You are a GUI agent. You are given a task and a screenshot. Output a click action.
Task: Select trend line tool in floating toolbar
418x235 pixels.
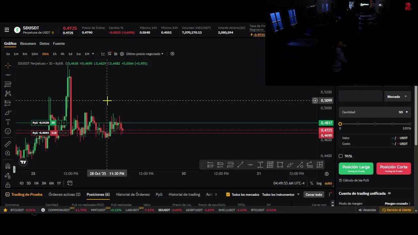coord(240,165)
